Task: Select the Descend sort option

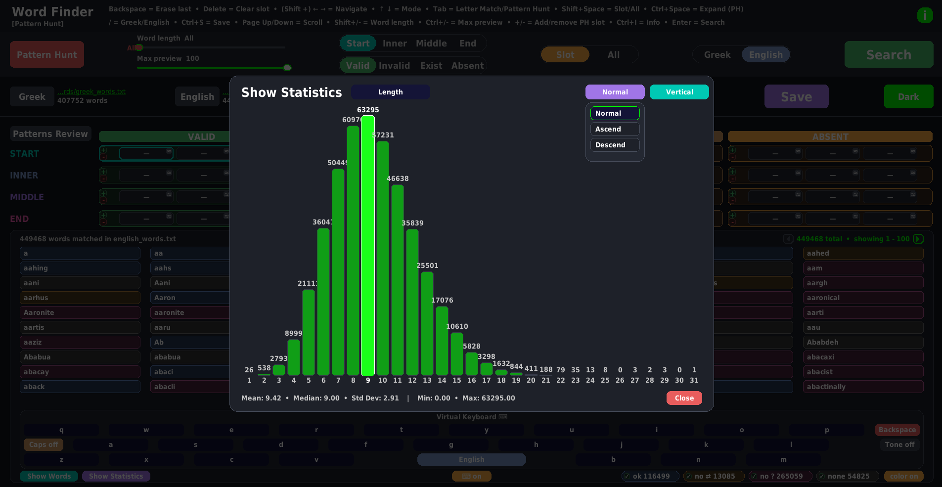Action: coord(615,145)
